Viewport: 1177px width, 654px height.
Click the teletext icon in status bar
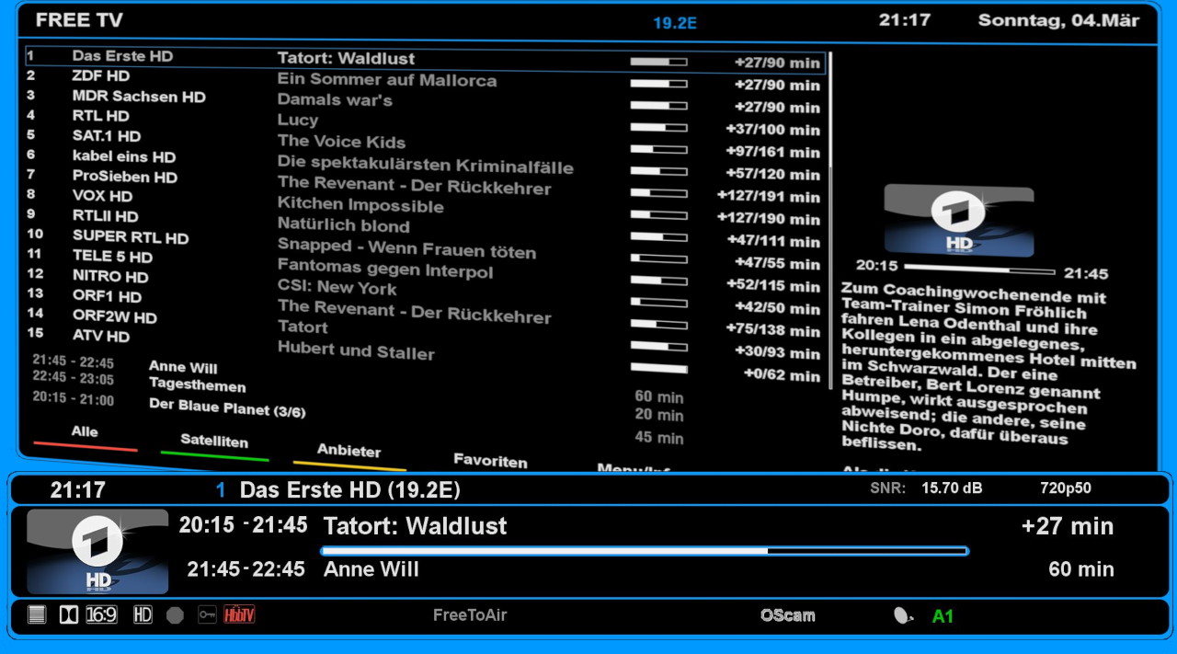tap(37, 614)
